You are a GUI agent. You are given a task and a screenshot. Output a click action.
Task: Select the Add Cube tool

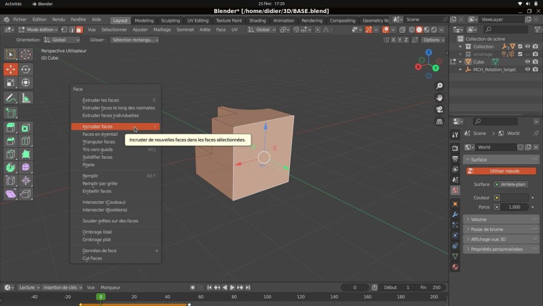10,113
